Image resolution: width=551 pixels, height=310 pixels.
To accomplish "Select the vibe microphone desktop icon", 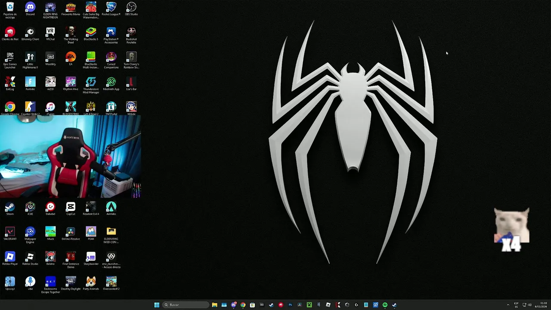I will [x=30, y=284].
